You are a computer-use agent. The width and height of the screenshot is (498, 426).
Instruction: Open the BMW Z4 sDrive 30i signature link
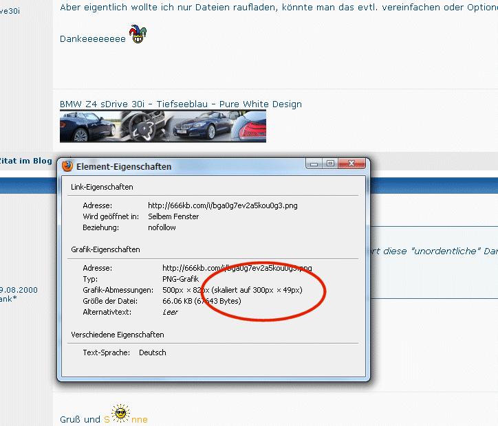[x=180, y=104]
